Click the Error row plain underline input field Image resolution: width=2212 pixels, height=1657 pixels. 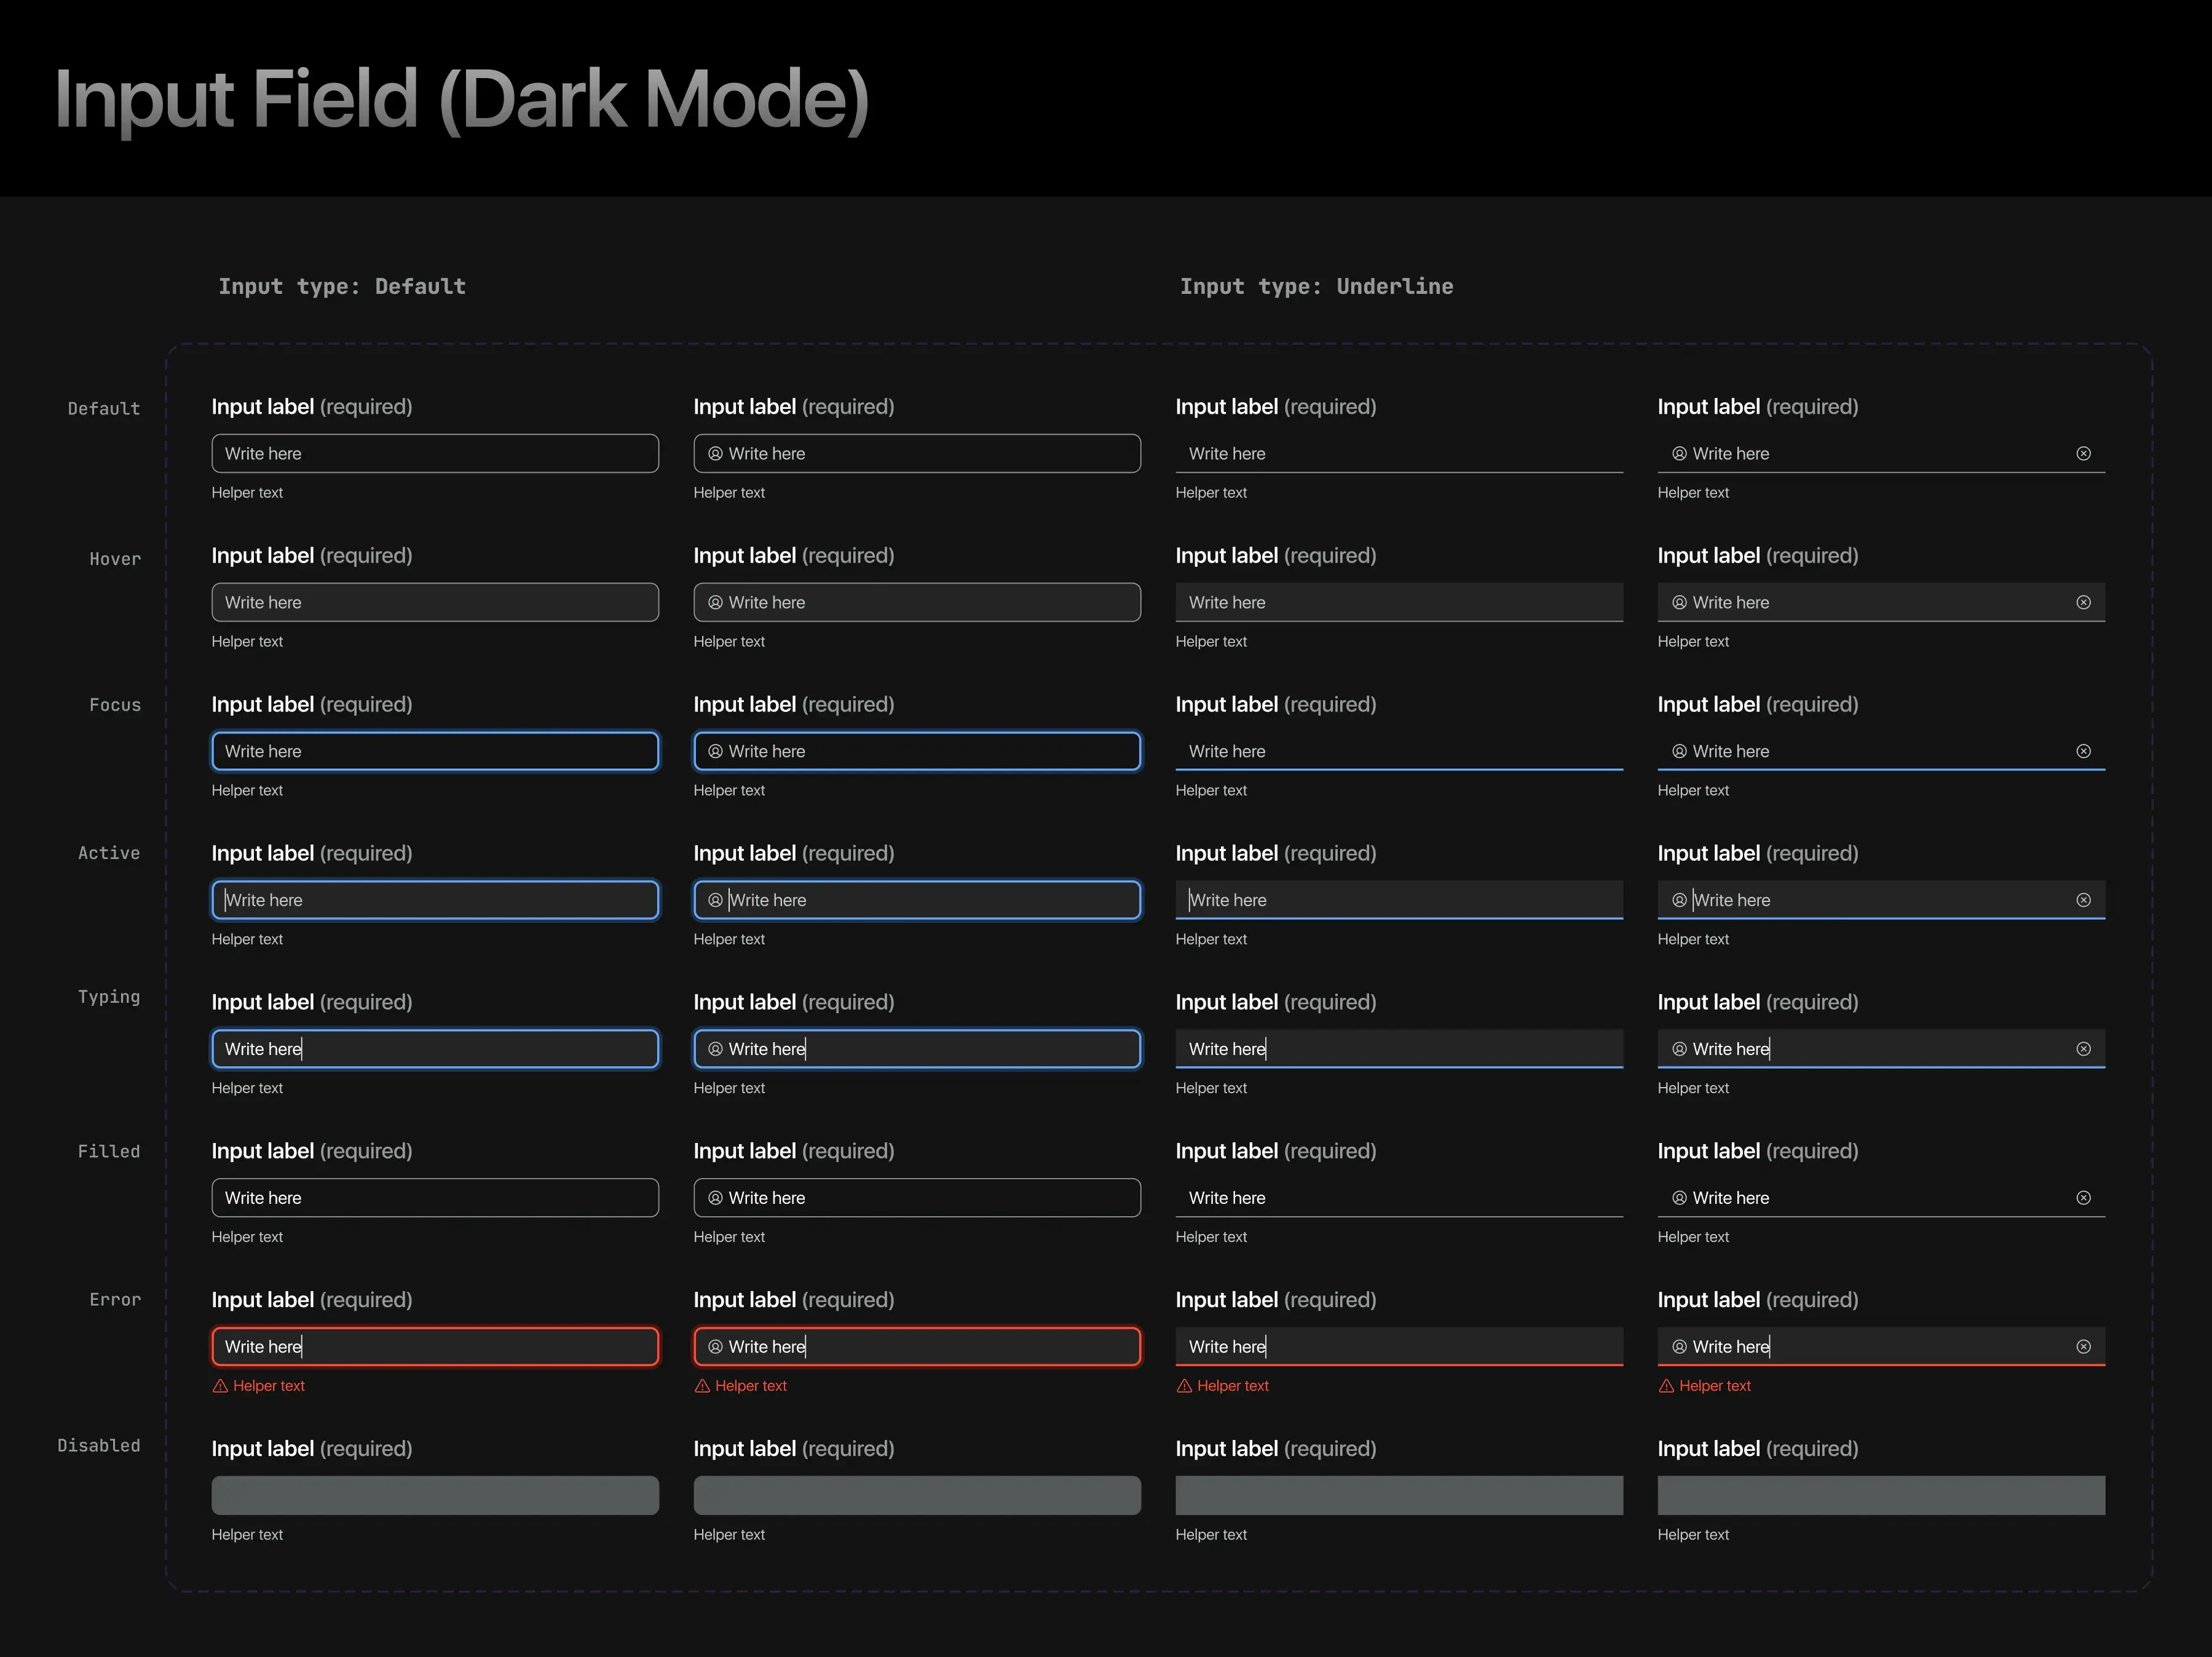click(x=1399, y=1347)
